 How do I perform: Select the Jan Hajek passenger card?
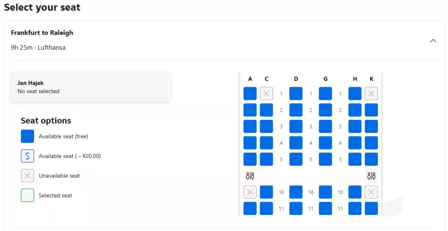click(x=91, y=87)
